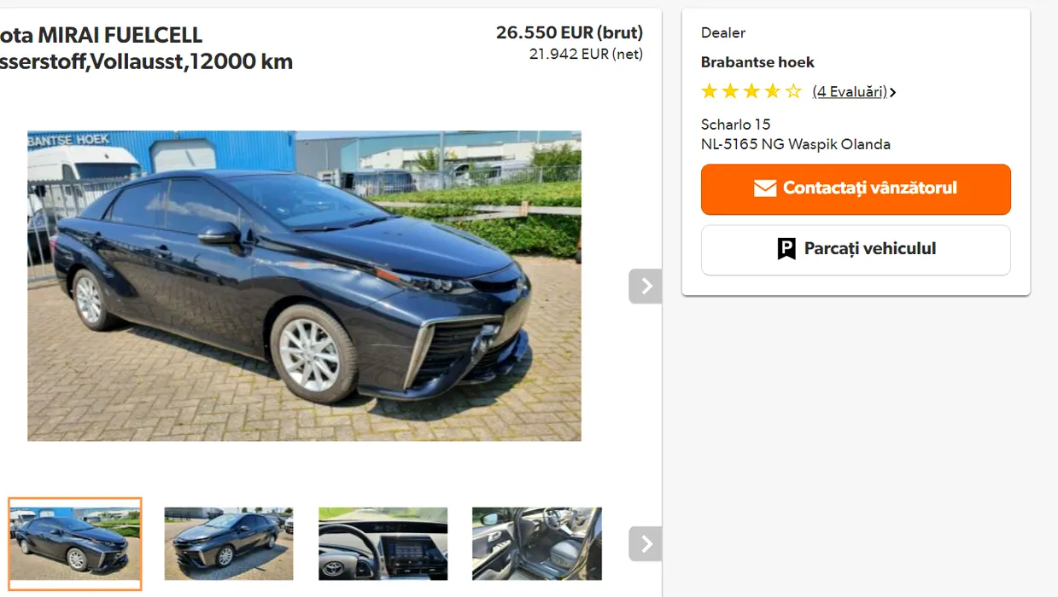Click the third yellow rating star

point(751,91)
